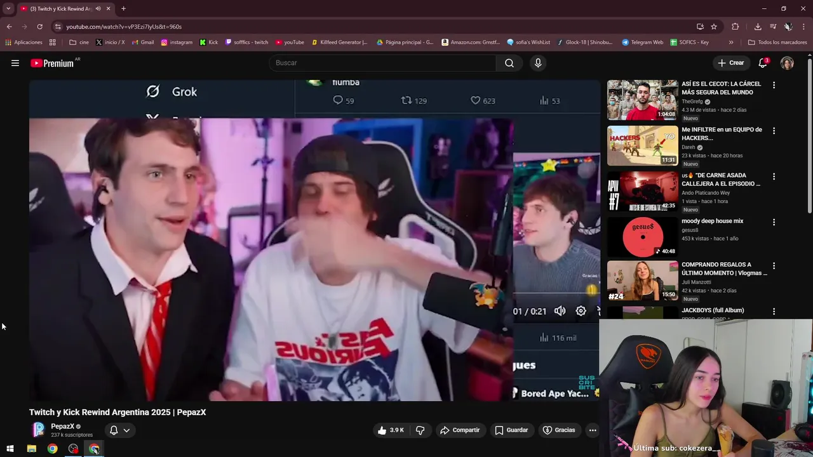Dislike the video
The width and height of the screenshot is (813, 457).
click(x=420, y=430)
